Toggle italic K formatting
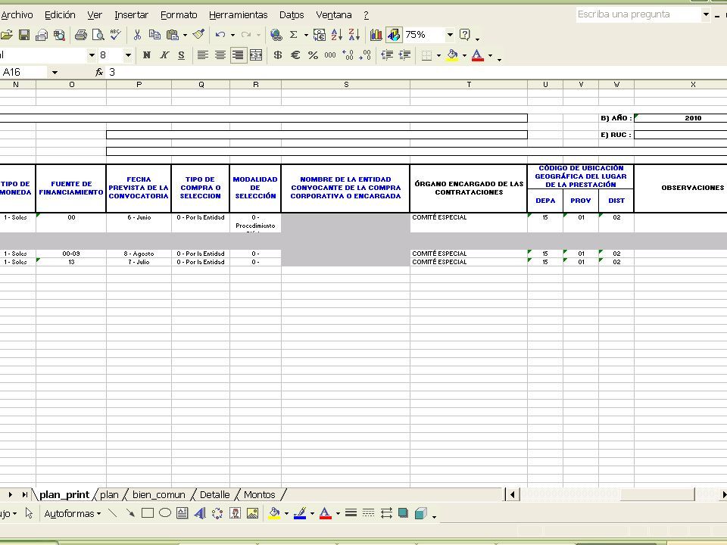This screenshot has height=545, width=727. point(164,55)
